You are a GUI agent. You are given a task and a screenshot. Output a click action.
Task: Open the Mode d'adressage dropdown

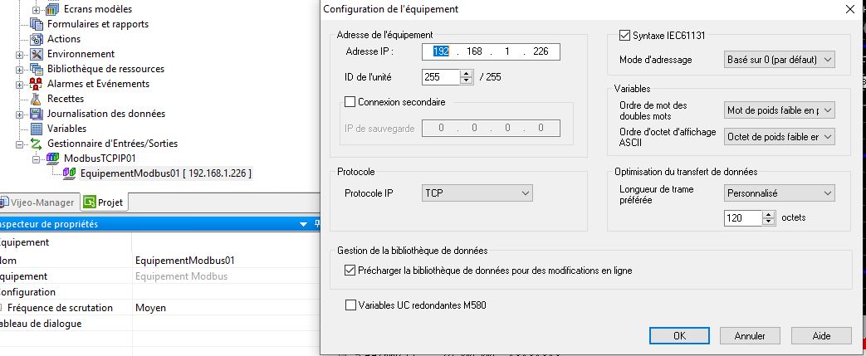coord(780,60)
